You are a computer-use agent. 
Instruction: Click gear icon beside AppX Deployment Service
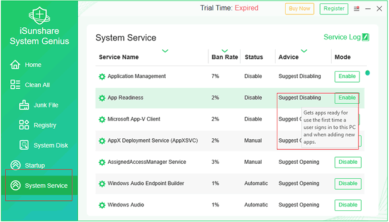pyautogui.click(x=102, y=141)
